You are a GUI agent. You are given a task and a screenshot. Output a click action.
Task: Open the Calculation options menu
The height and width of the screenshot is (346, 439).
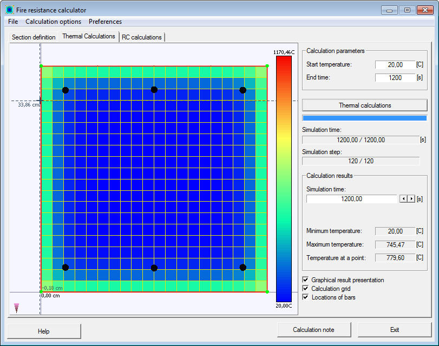[x=53, y=22]
